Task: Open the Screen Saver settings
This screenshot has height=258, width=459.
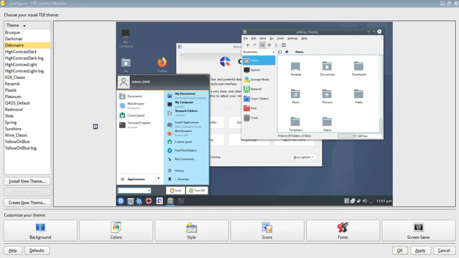Action: [x=419, y=230]
